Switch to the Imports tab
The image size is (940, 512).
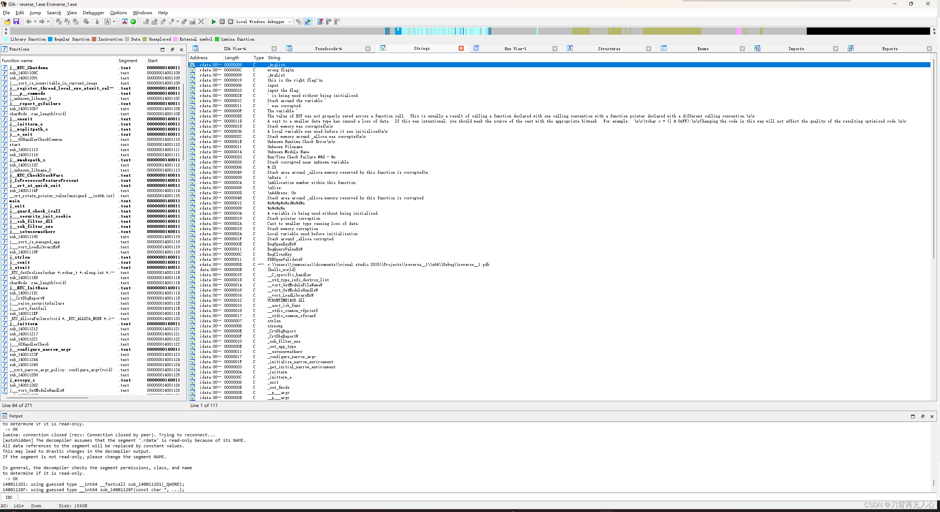[796, 49]
